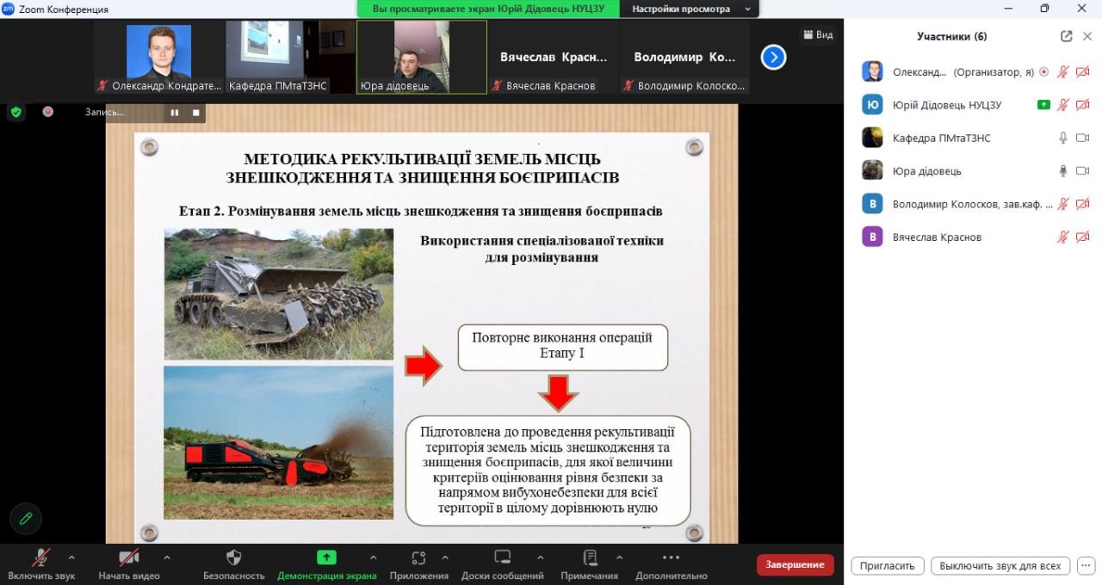Click the green encryption shield icon
The height and width of the screenshot is (585, 1102).
click(x=15, y=112)
